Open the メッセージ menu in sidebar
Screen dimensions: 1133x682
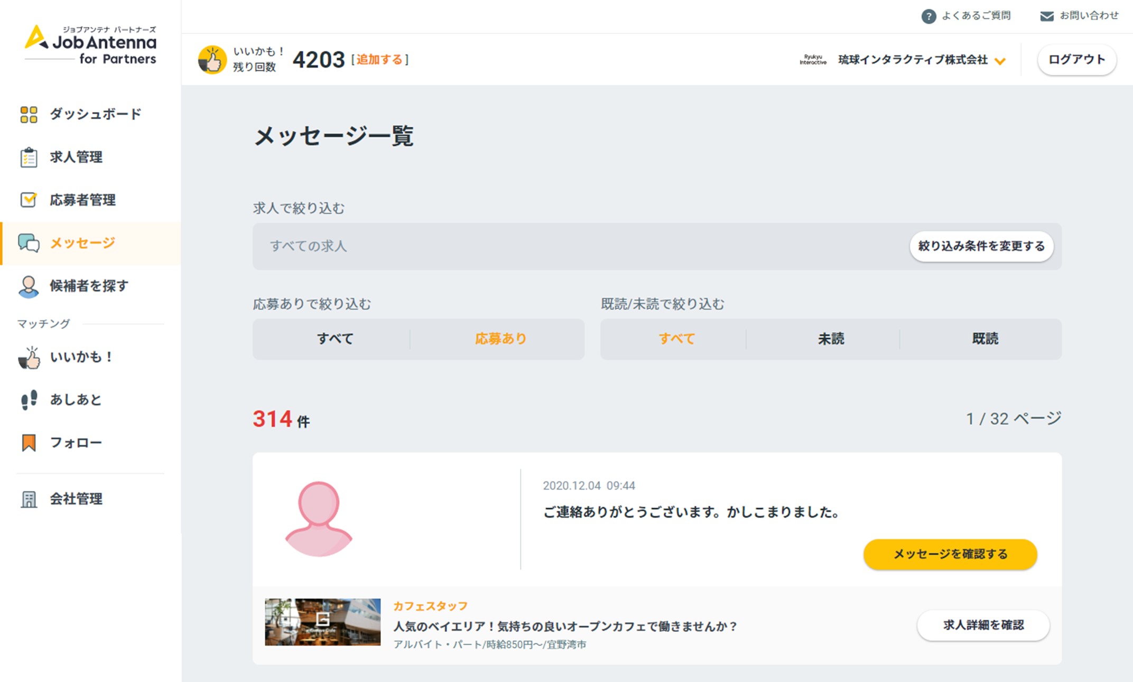click(x=82, y=243)
